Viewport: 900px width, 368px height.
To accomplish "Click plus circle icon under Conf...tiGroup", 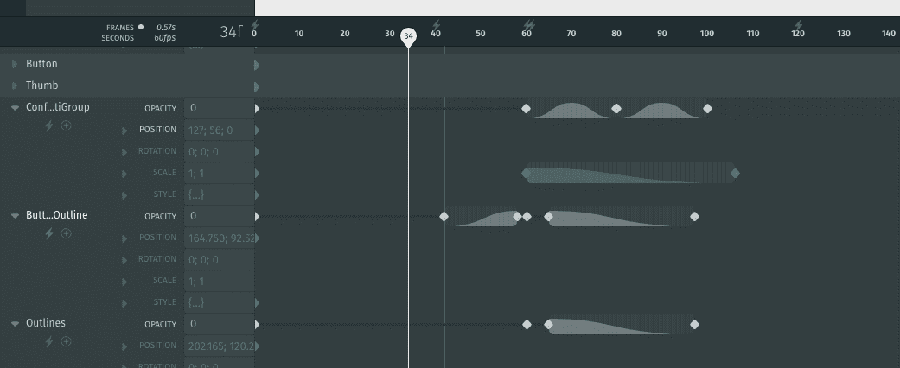I will pos(66,125).
